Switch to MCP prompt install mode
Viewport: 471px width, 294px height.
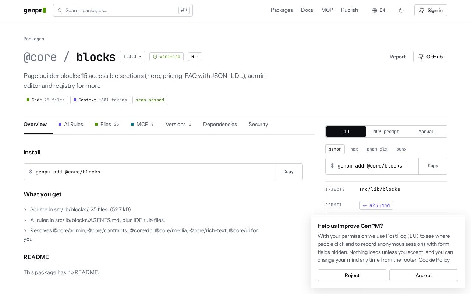386,132
